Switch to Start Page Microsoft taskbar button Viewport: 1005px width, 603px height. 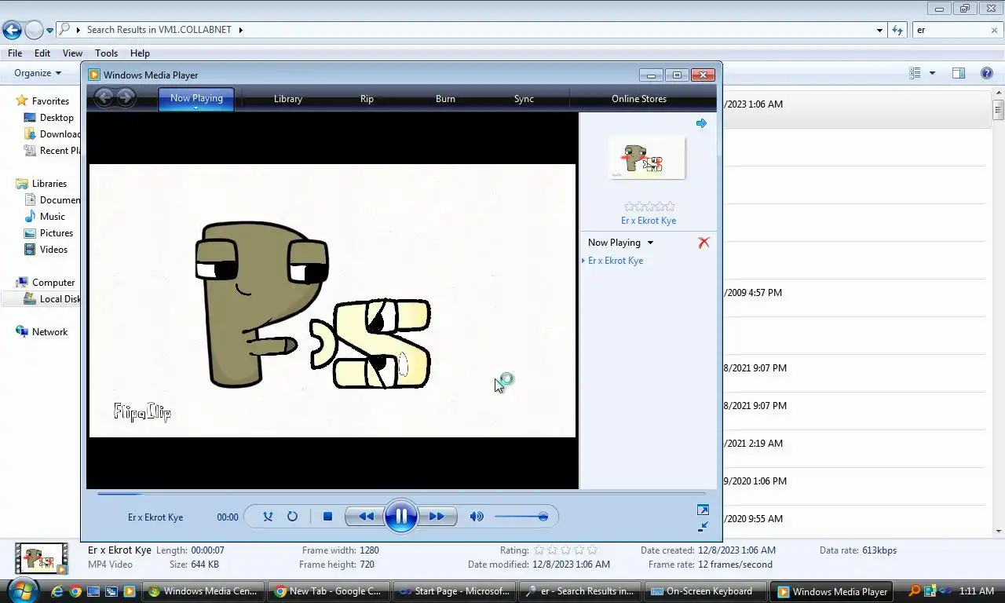pos(454,591)
